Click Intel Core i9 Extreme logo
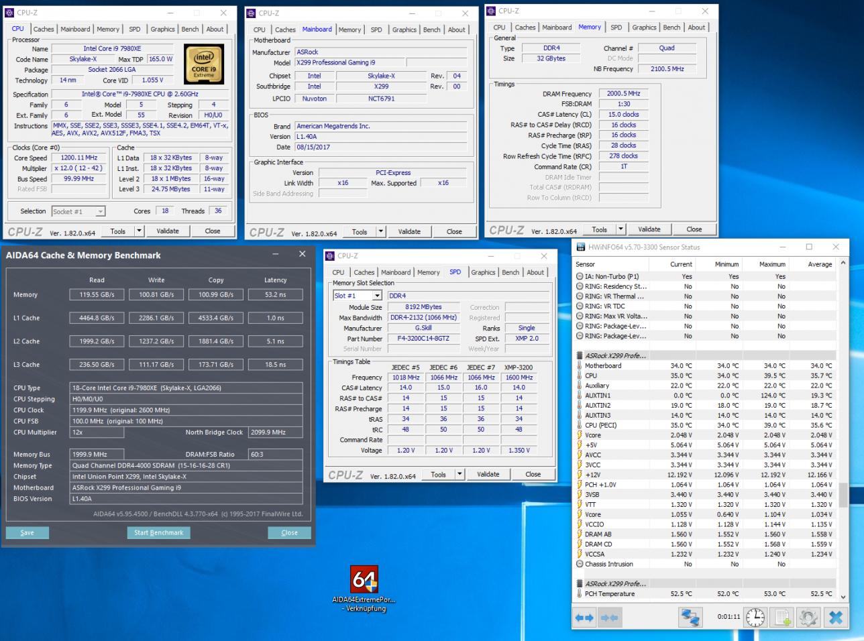The height and width of the screenshot is (641, 864). [x=204, y=64]
